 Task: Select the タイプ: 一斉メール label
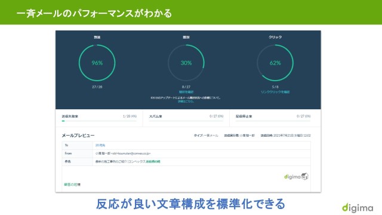coord(206,136)
